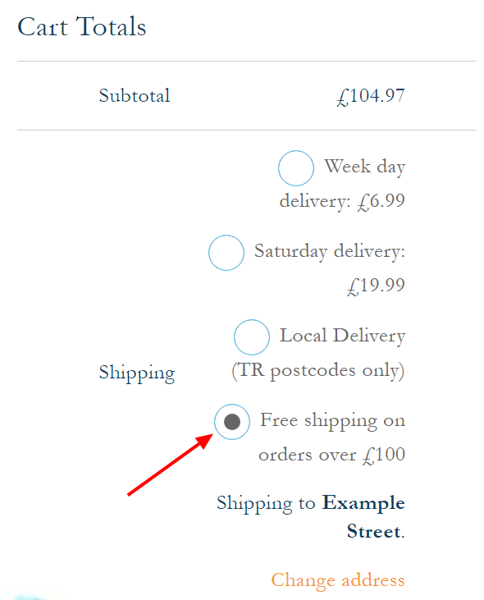Click the "Saturday delivery:" label text

tap(330, 252)
